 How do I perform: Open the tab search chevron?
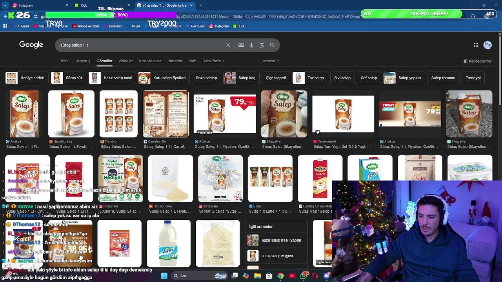[x=5, y=5]
